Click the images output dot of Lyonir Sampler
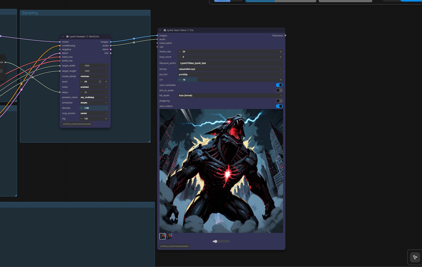 pyautogui.click(x=111, y=42)
